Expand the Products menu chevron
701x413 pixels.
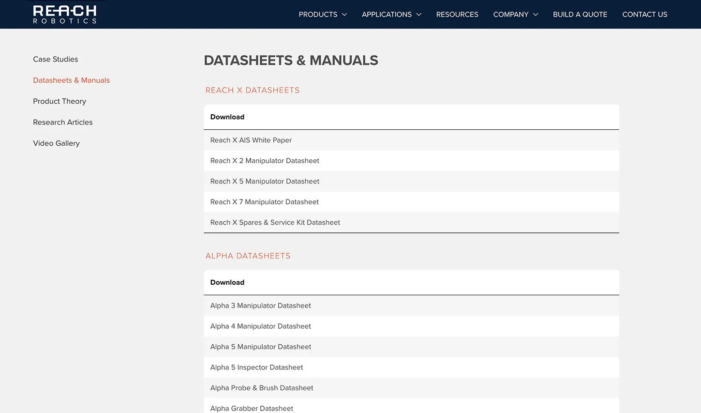(344, 15)
